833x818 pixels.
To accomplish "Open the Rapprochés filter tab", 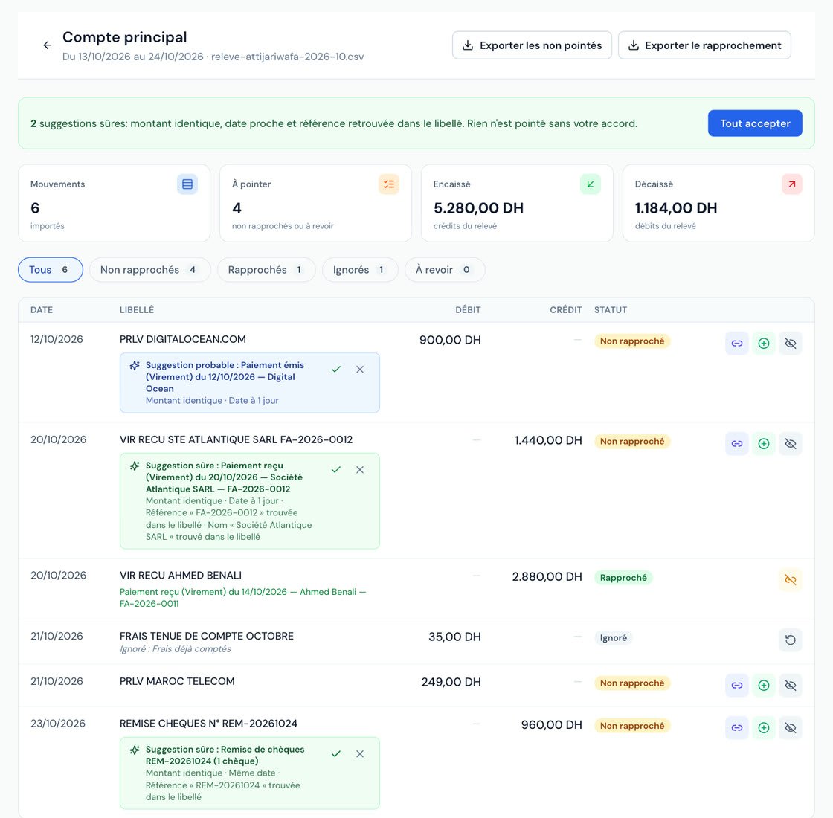I will [x=266, y=270].
